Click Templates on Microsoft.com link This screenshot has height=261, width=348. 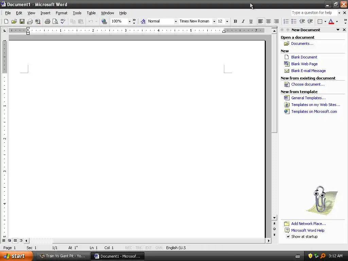(x=314, y=111)
